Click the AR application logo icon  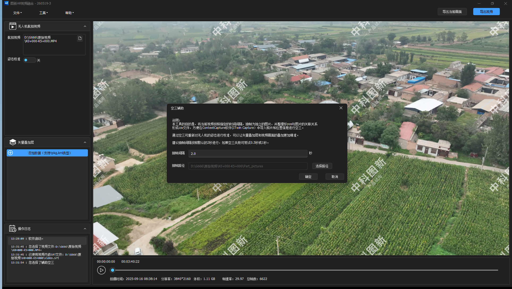click(6, 3)
